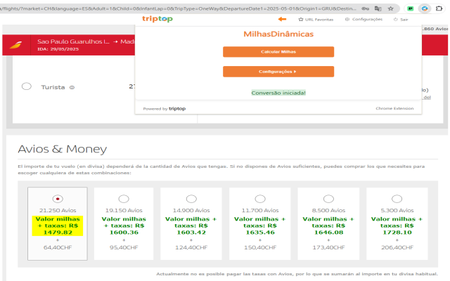Click the IDA: 29/05/2025 date text

[x=58, y=49]
